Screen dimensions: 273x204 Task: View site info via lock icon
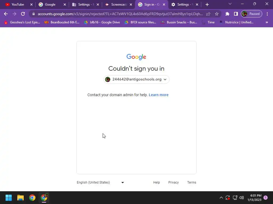point(34,14)
